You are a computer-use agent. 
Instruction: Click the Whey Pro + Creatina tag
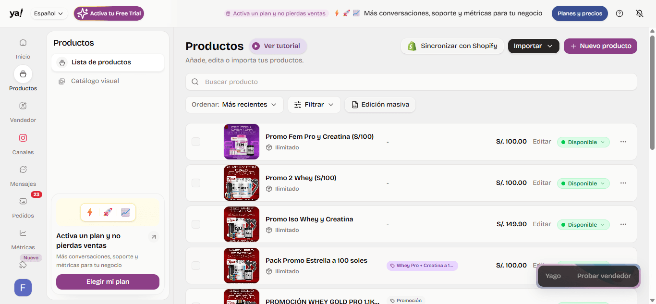click(x=422, y=266)
